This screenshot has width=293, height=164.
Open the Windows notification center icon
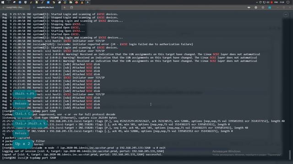tap(288, 2)
